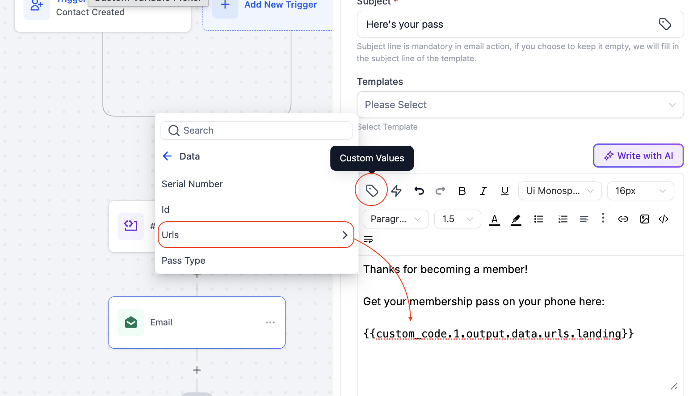Open the text highlight color picker

(516, 219)
